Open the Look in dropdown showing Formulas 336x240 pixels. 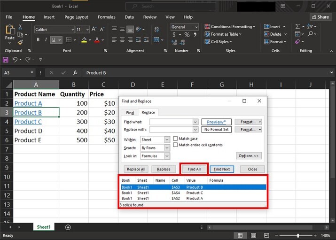167,156
